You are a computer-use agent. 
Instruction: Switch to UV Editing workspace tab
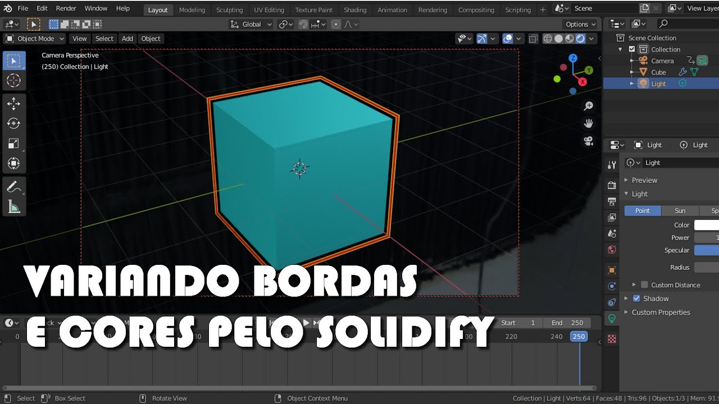[269, 10]
